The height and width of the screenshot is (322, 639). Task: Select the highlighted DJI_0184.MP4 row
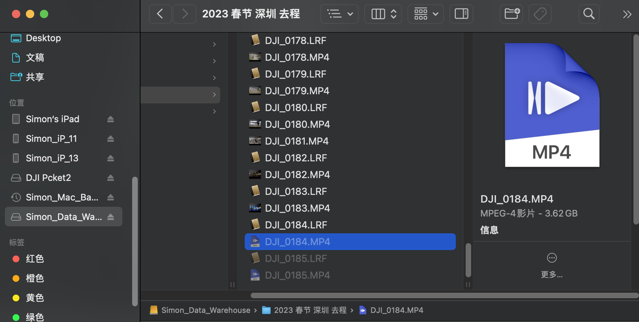tap(350, 242)
